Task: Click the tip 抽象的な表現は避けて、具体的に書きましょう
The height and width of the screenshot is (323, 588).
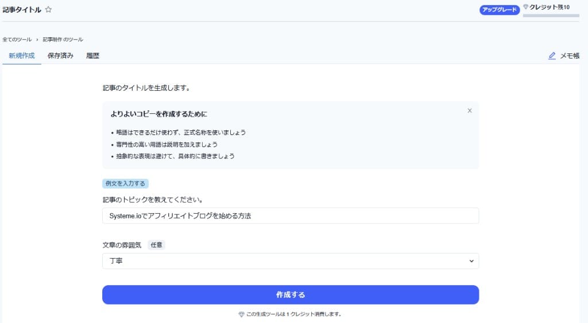Action: 175,156
